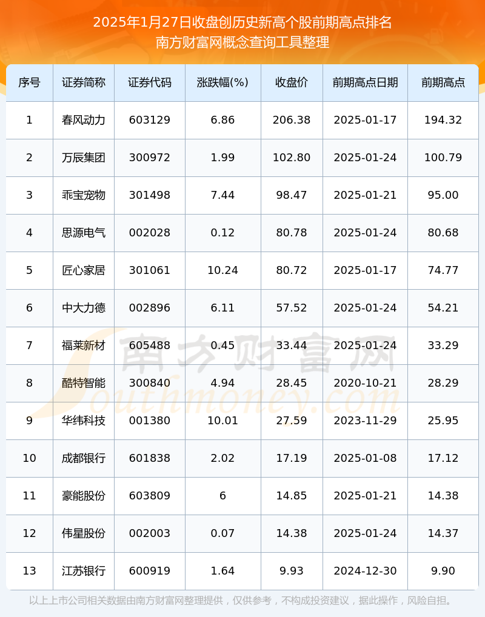Select stock name 中大力德
The image size is (485, 617).
(x=84, y=308)
